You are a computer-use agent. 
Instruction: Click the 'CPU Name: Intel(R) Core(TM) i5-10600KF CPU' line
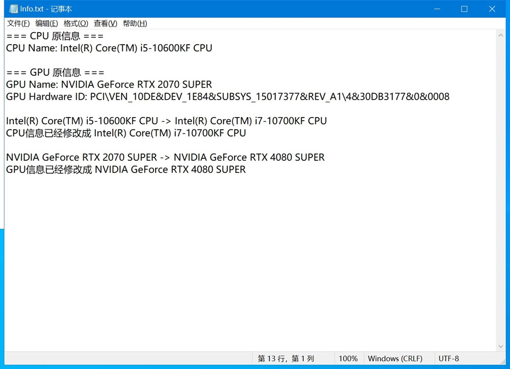coord(109,48)
